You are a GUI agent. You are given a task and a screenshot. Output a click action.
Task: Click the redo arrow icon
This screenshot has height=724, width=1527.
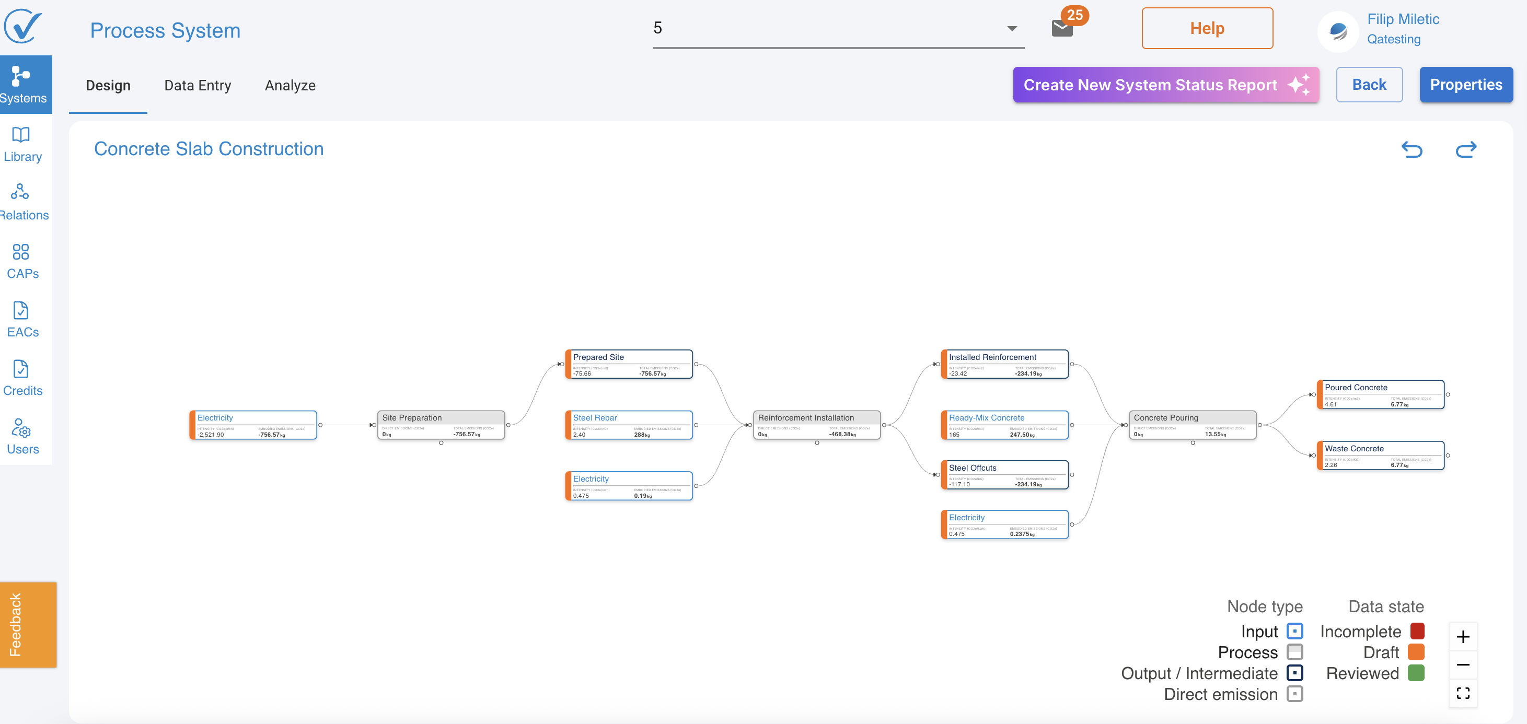(x=1465, y=150)
